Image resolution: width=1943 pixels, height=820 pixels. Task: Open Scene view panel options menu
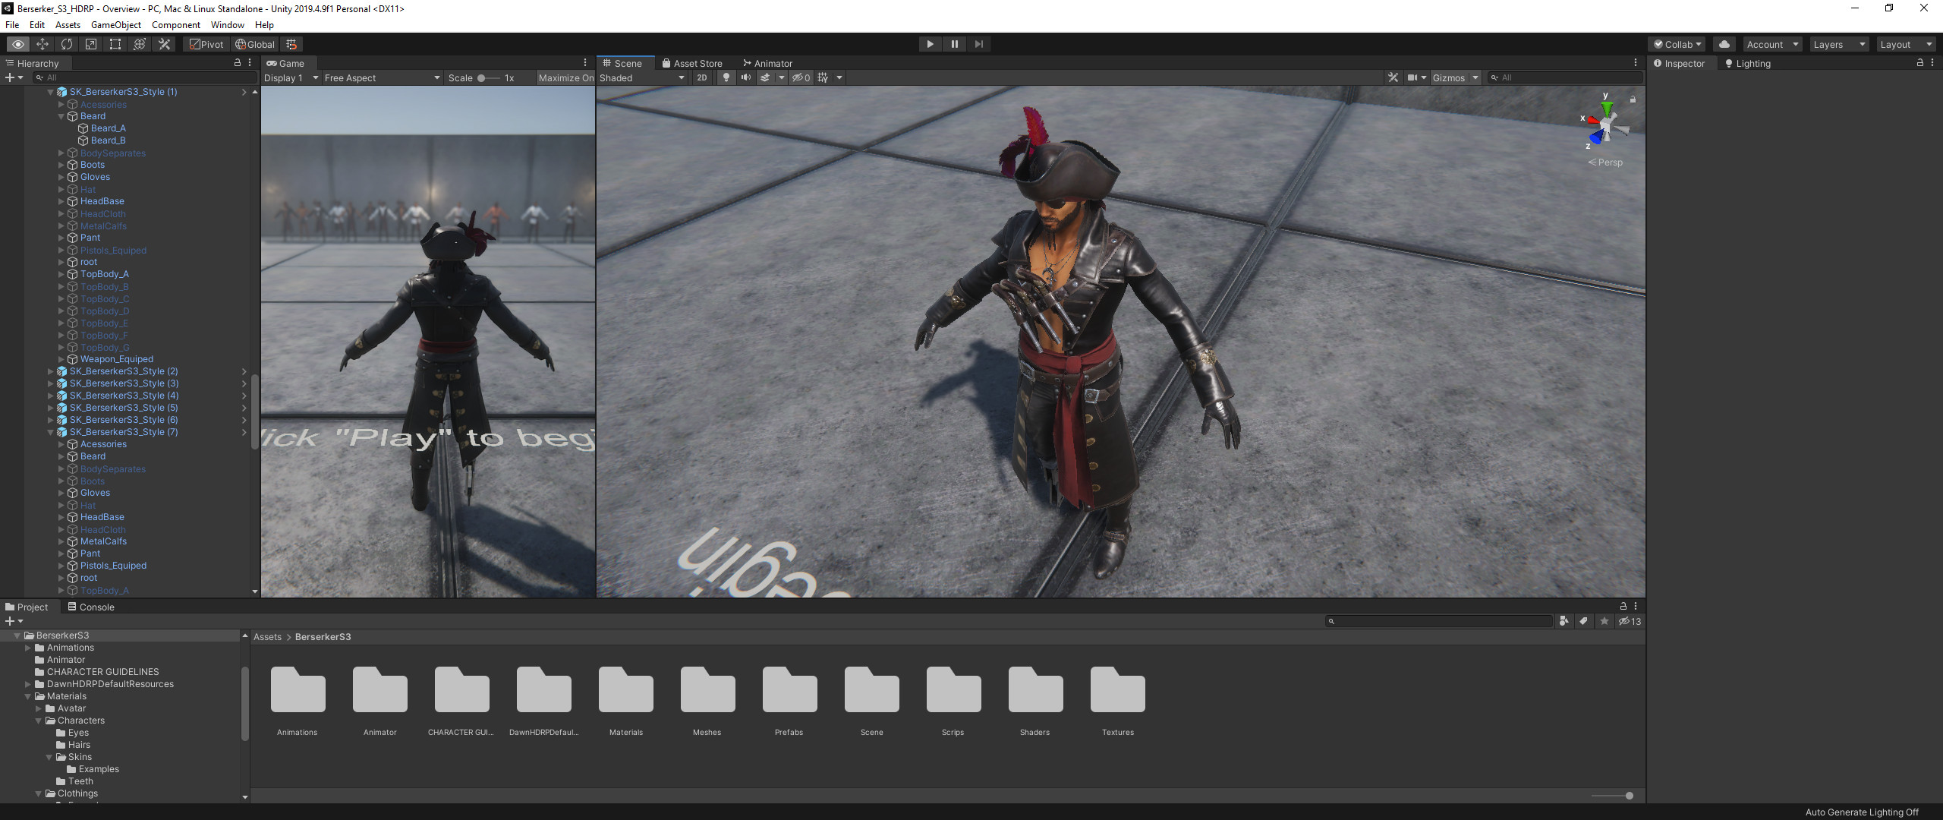(1636, 63)
